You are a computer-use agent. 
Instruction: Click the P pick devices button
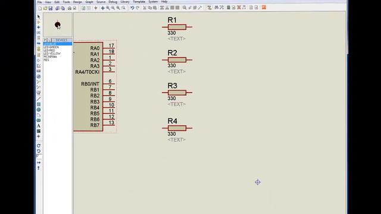[x=45, y=40]
